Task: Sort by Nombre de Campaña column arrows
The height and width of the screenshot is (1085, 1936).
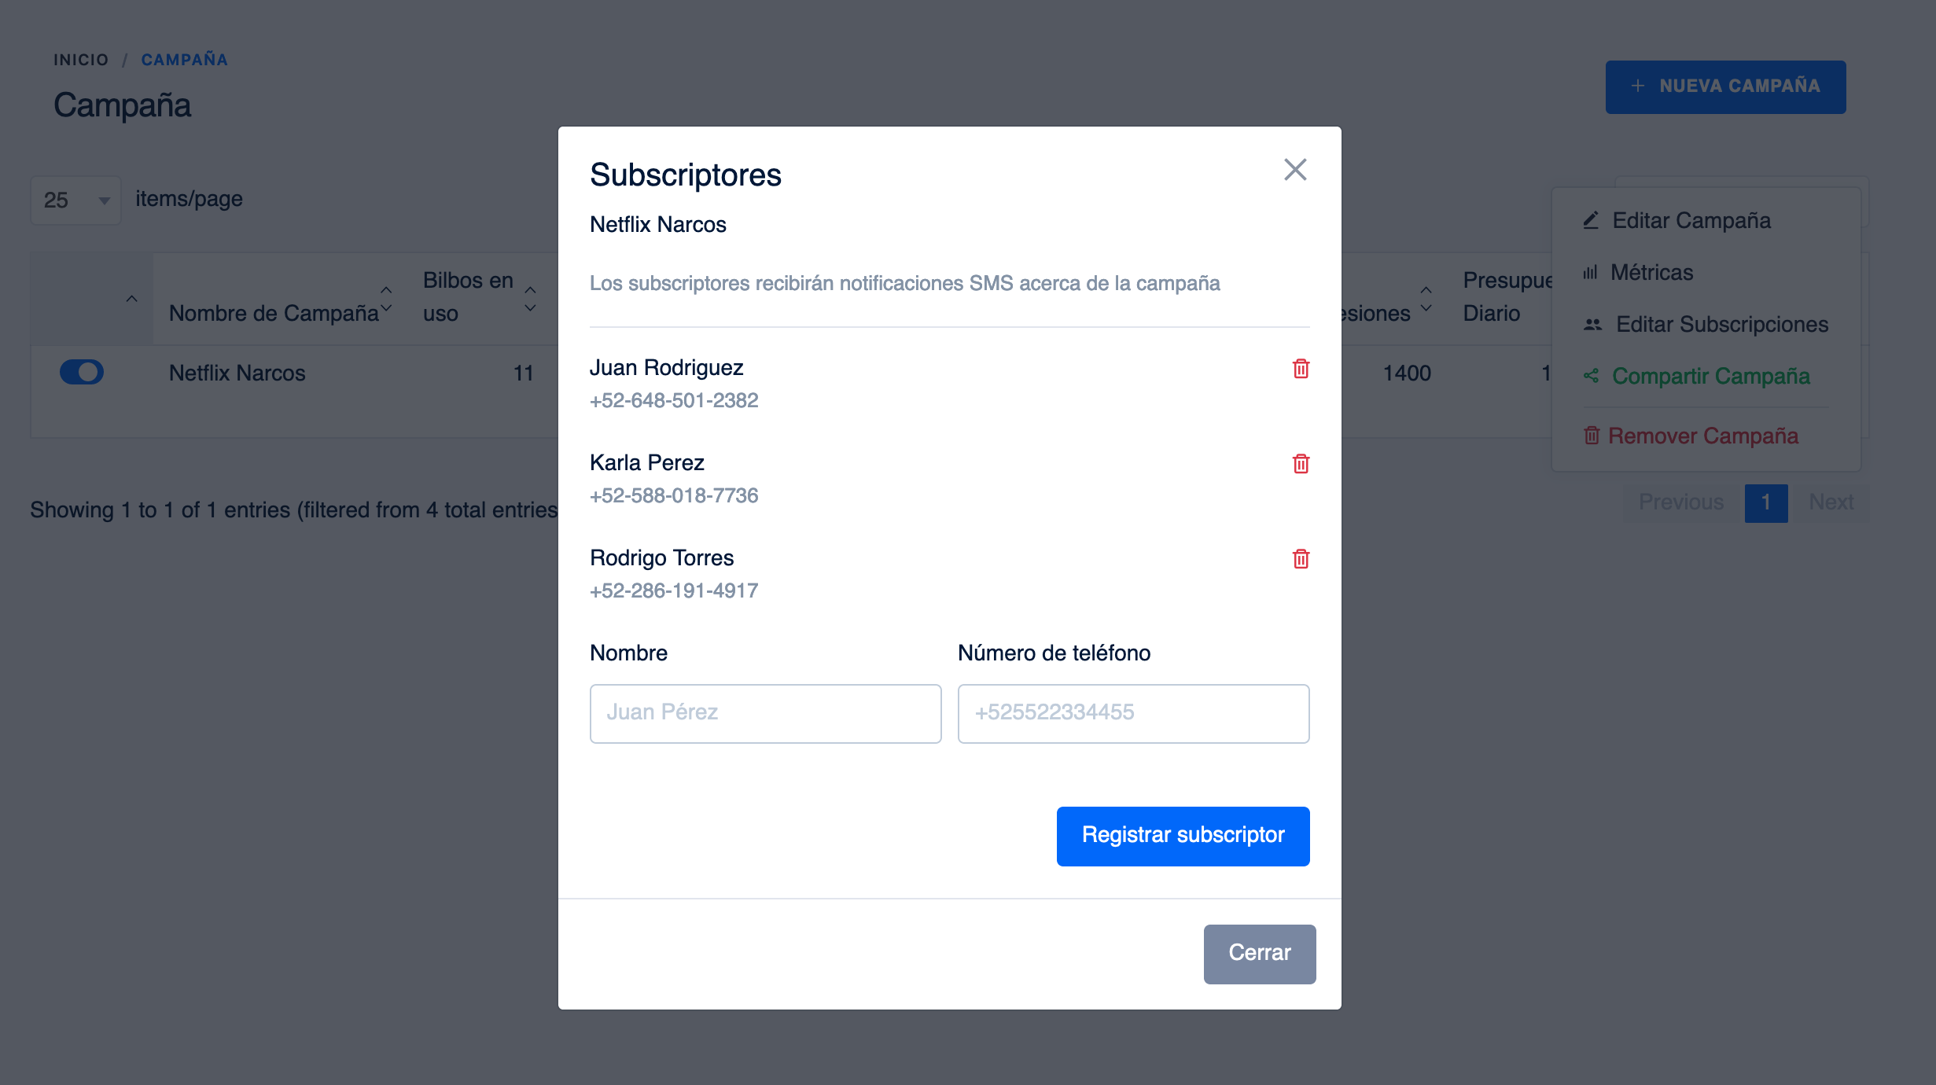Action: [x=386, y=300]
